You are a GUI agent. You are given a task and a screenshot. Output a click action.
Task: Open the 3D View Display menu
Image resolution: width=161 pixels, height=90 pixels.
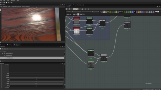point(23,6)
